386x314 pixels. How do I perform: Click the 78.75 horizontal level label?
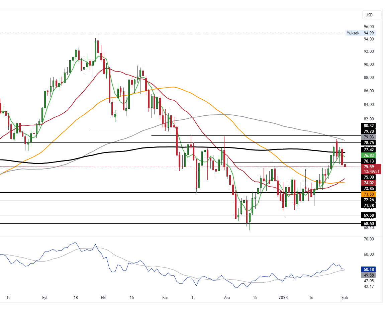[368, 143]
